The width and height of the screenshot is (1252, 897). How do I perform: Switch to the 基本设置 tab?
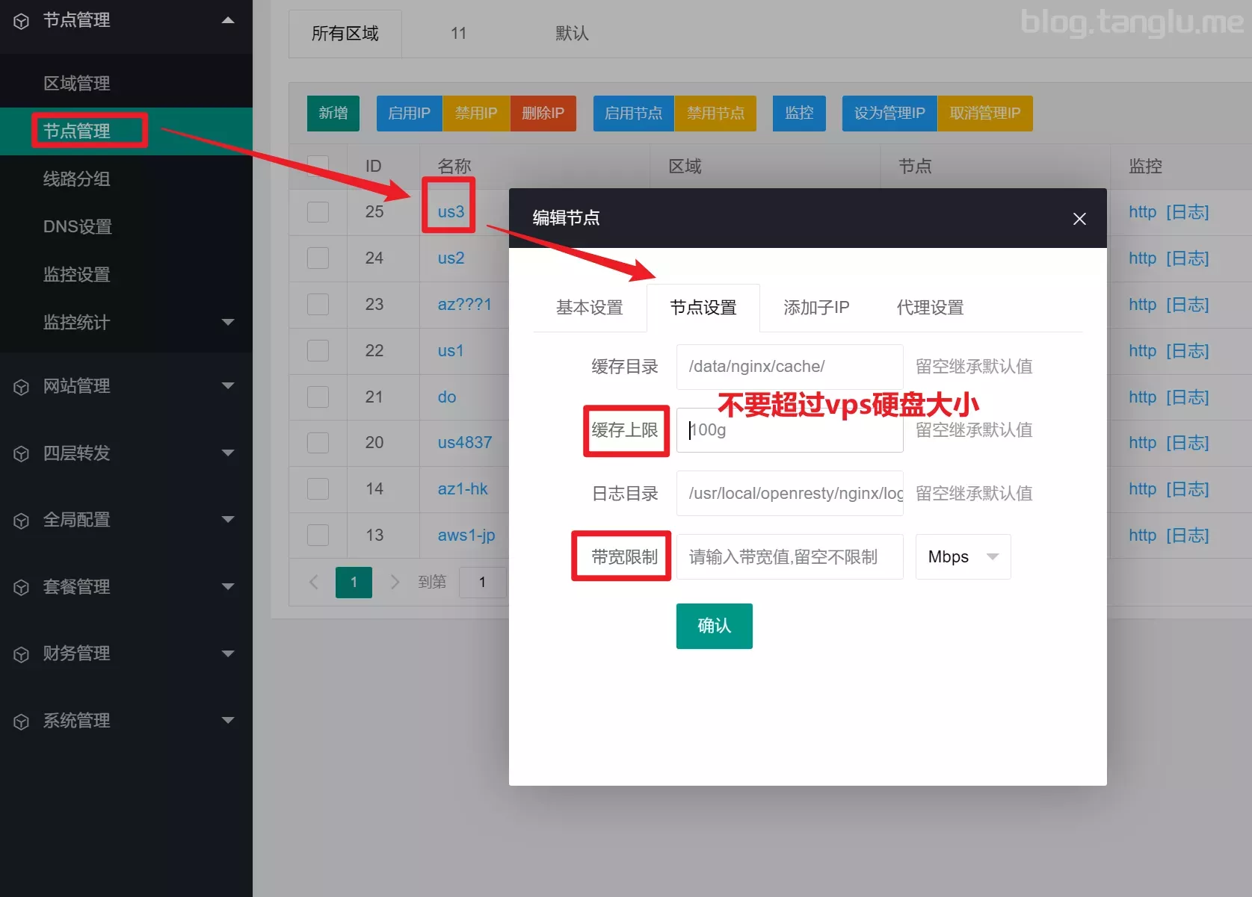(589, 308)
